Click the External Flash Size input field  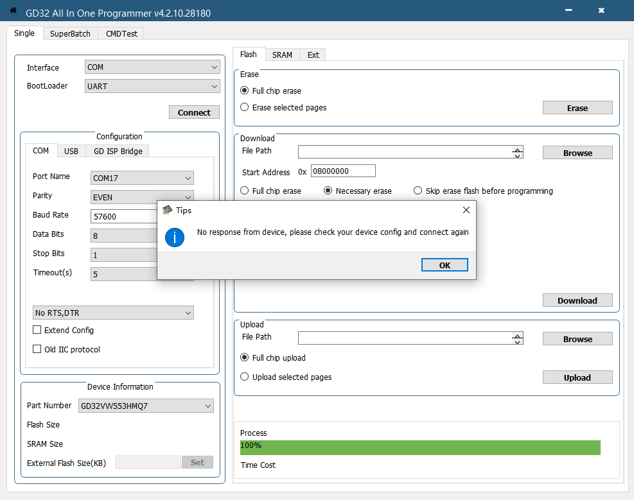(148, 462)
